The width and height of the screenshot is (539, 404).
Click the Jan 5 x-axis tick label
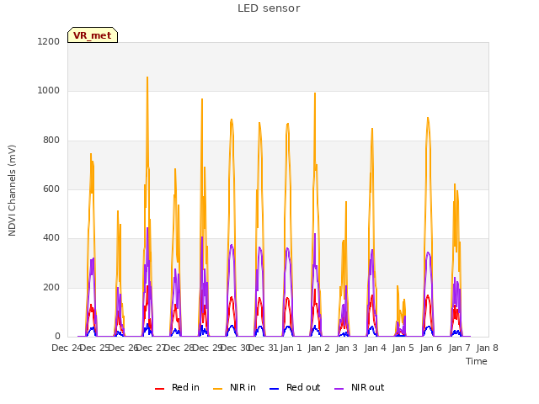[403, 348]
